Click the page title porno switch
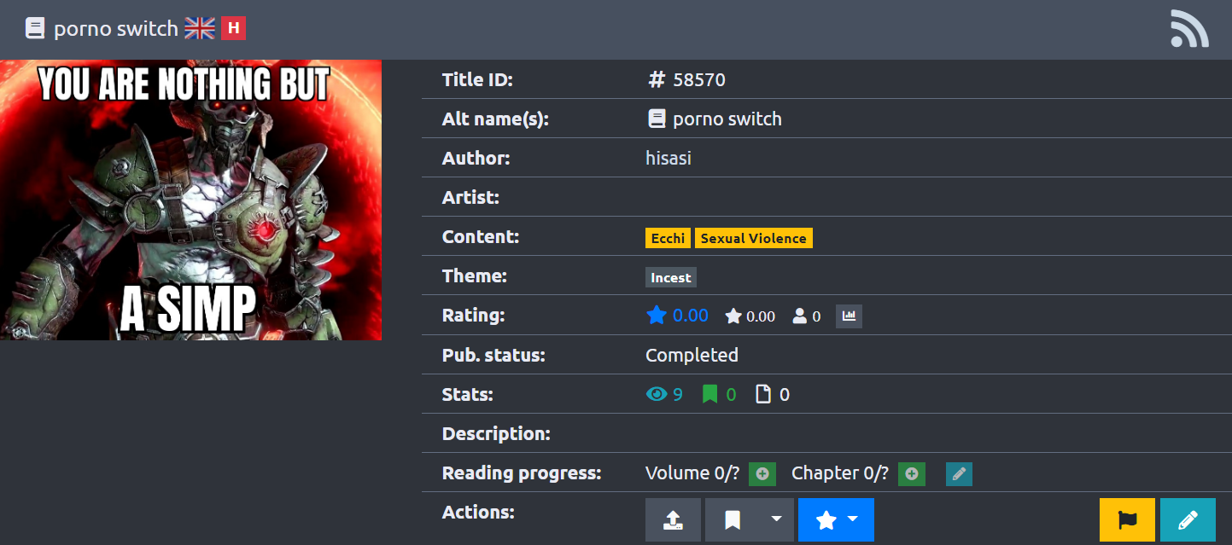This screenshot has width=1232, height=545. 116,28
